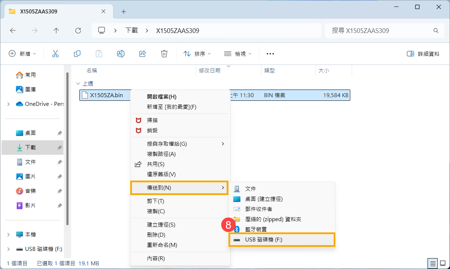Click the 搜尋 X1505ZAAS309 search field
The image size is (450, 269).
pyautogui.click(x=384, y=30)
